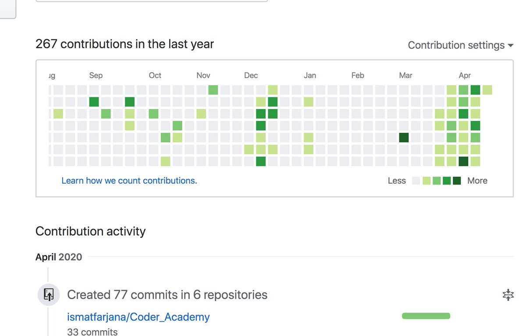Select the green November contribution square
Viewport: 526px width, 336px height.
(x=213, y=90)
